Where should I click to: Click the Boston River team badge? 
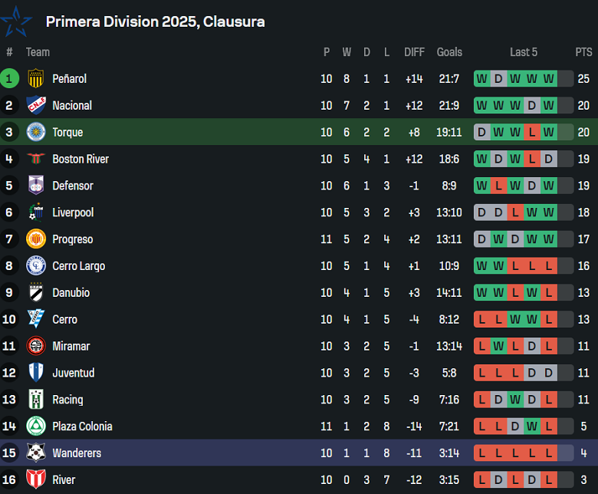tap(36, 159)
